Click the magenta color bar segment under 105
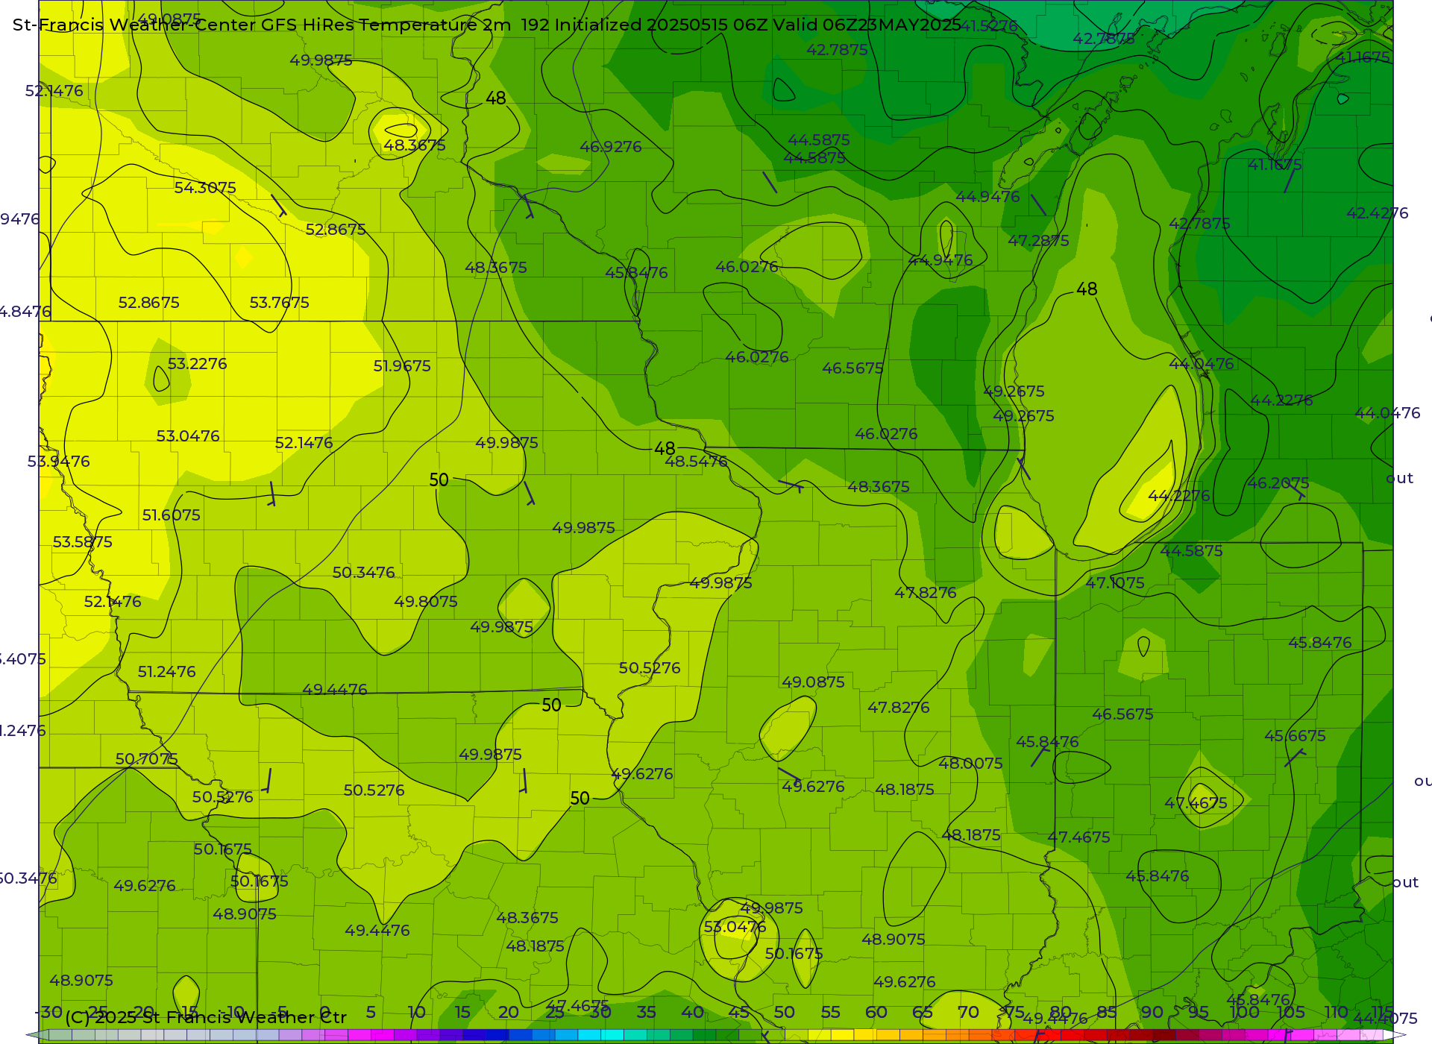The image size is (1432, 1044). tap(1302, 1035)
